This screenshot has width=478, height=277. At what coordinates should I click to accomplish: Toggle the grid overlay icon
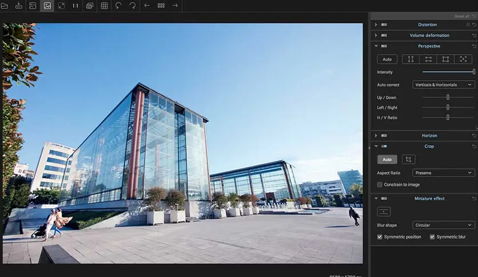pyautogui.click(x=104, y=6)
